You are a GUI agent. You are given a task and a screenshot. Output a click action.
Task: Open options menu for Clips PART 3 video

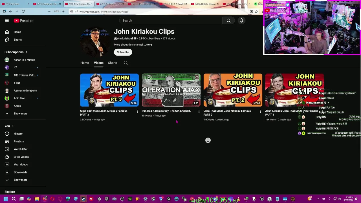click(x=137, y=111)
